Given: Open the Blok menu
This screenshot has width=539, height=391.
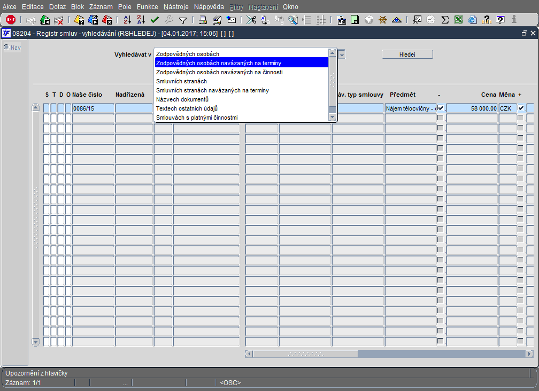Looking at the screenshot, I should [x=78, y=7].
